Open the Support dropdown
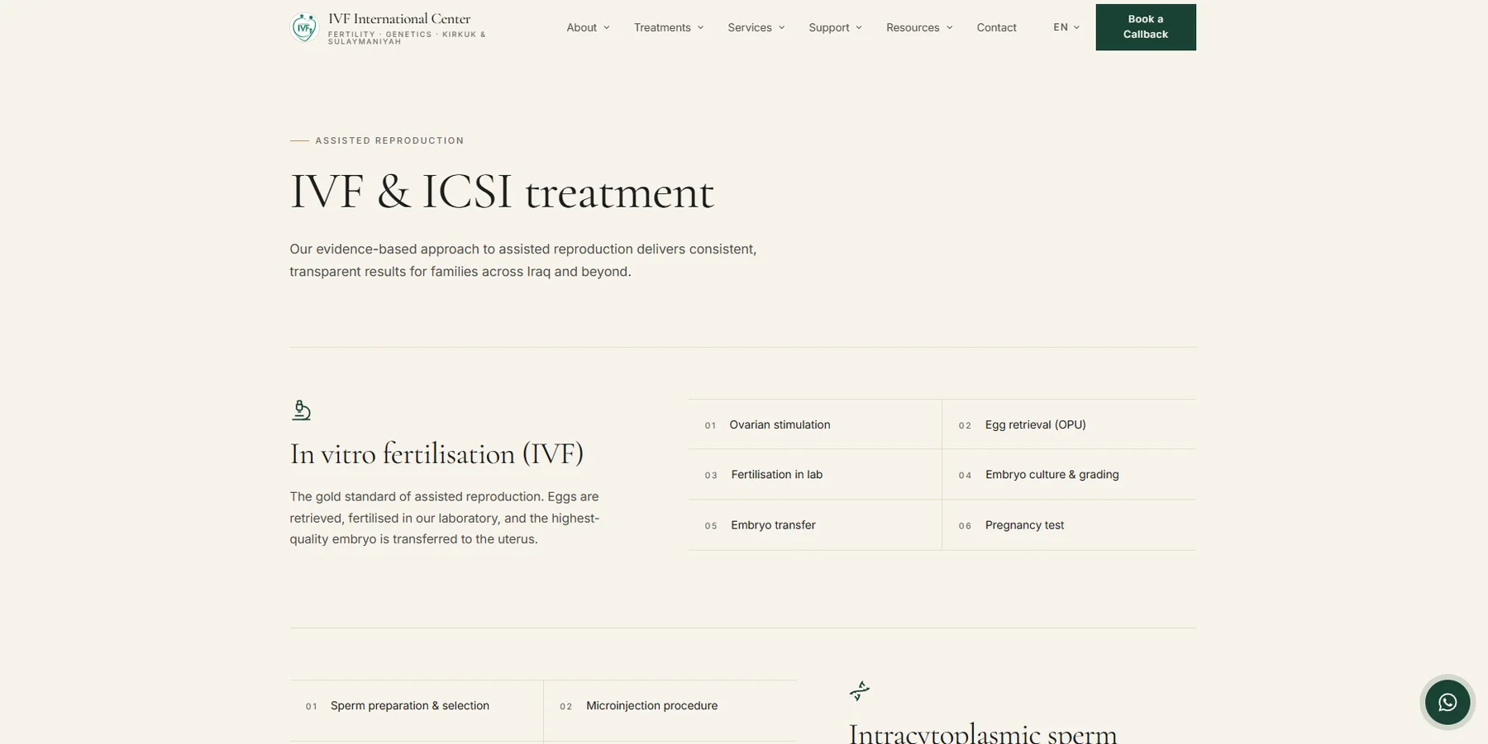The width and height of the screenshot is (1488, 744). click(x=835, y=27)
